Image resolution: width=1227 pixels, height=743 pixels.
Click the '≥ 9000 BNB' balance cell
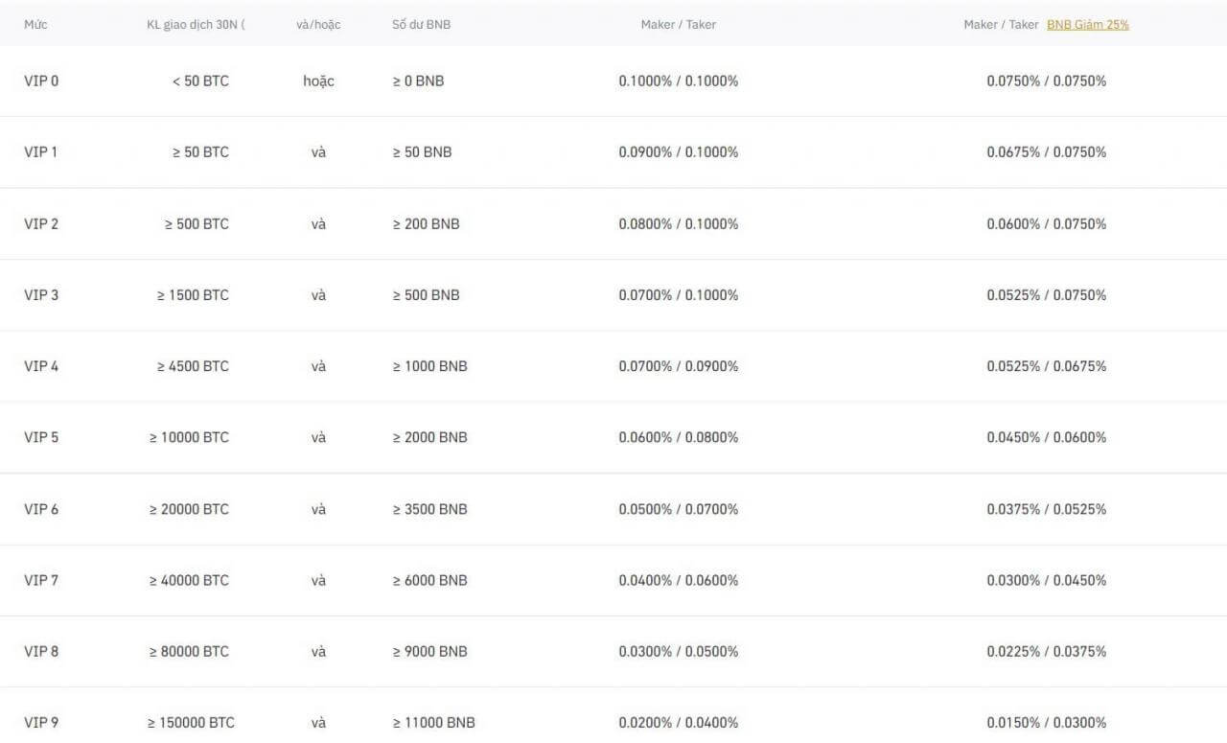click(429, 652)
